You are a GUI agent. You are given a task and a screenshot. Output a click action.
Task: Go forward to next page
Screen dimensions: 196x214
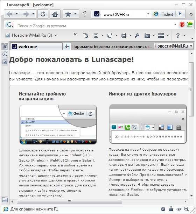pyautogui.click(x=26, y=14)
